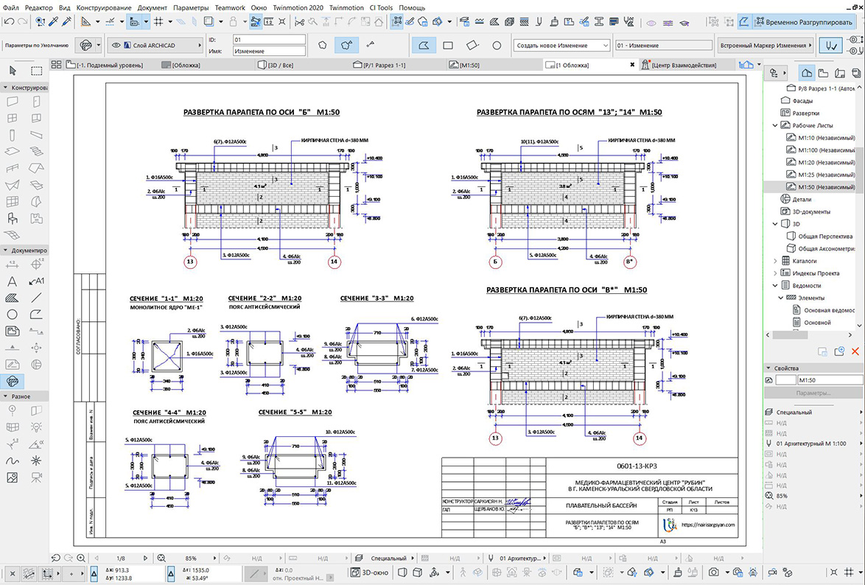
Task: Collapse the Miscellaneous section of toolbox
Action: point(25,396)
